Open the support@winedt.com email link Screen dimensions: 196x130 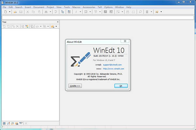point(112,65)
